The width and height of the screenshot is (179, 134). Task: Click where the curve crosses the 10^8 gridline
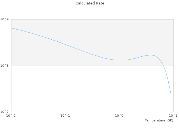pyautogui.click(x=164, y=66)
